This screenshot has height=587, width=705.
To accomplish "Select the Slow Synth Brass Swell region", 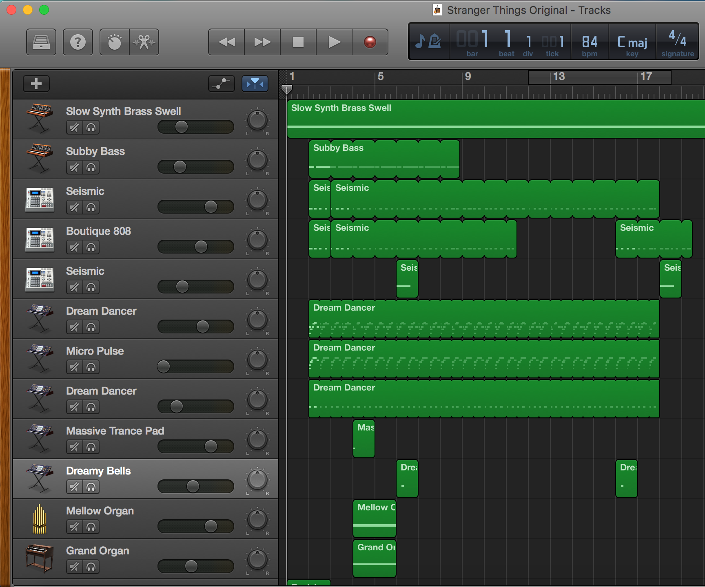I will [x=496, y=119].
